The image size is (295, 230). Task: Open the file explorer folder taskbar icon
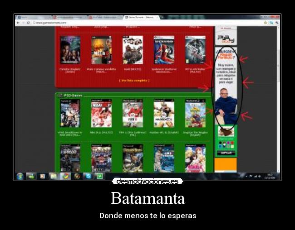click(54, 176)
